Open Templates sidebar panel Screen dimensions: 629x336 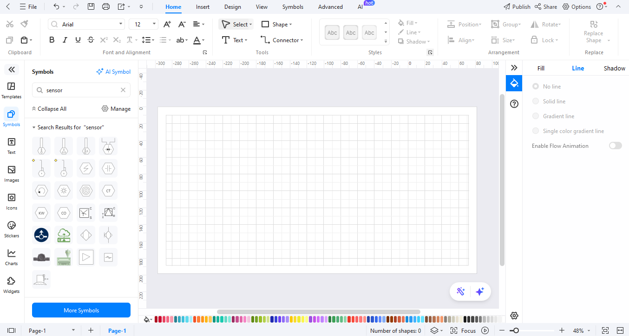coord(12,90)
